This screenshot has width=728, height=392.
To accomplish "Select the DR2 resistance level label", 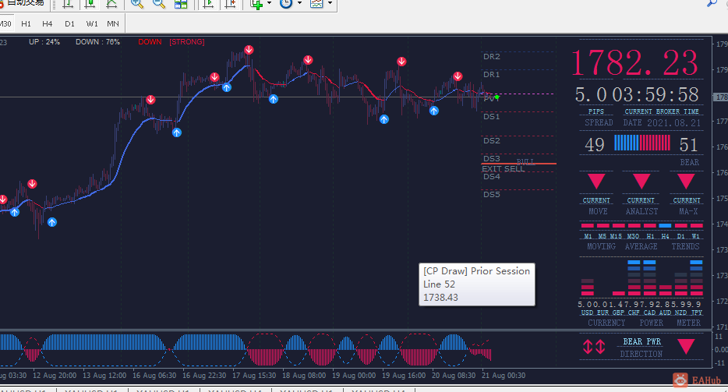I will pos(492,57).
